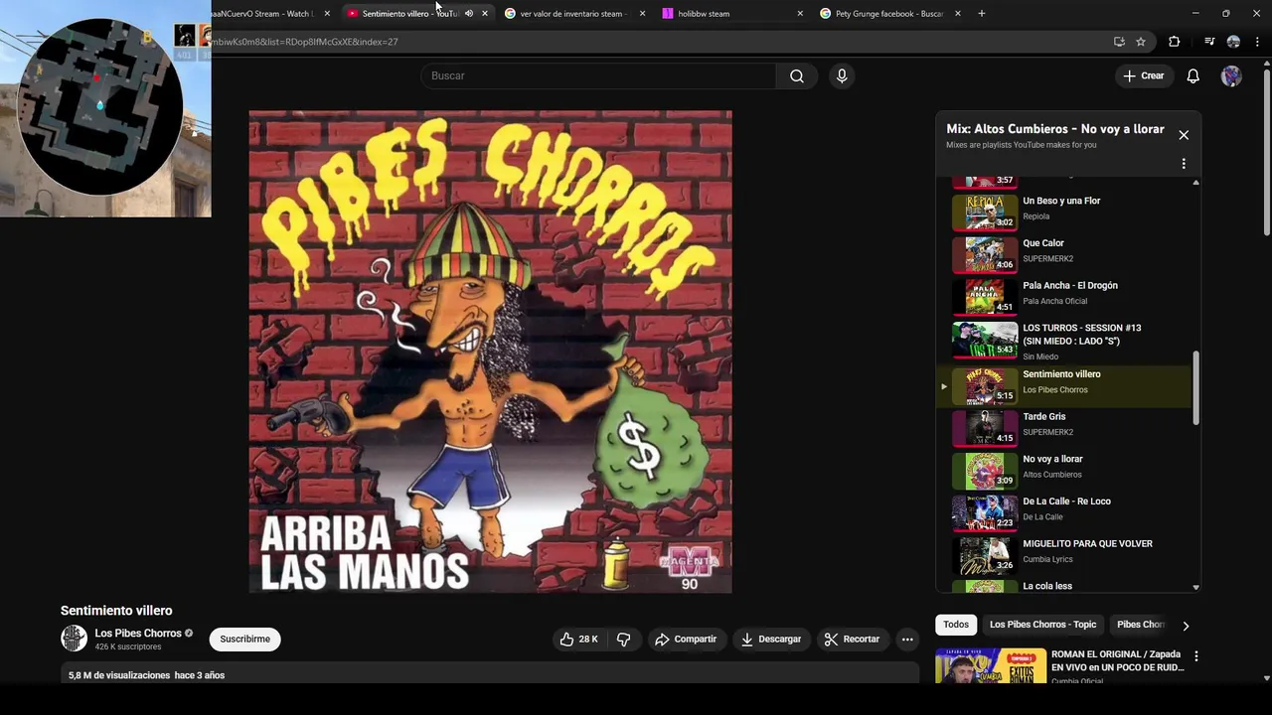
Task: Close the Sentimiento villero YouTube tab
Action: coord(485,14)
